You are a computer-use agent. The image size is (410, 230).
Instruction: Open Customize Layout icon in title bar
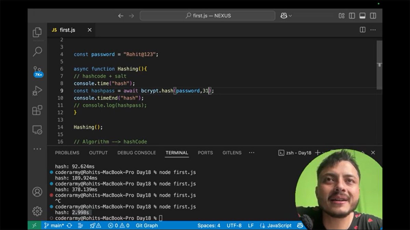(341, 16)
